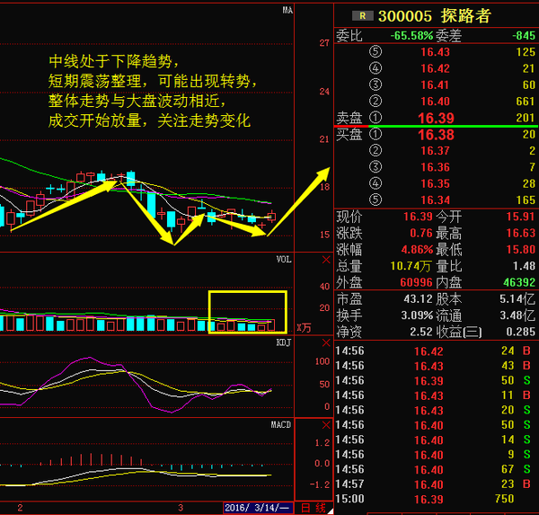Select sell level ② price 16.40
The width and height of the screenshot is (539, 515).
point(435,102)
